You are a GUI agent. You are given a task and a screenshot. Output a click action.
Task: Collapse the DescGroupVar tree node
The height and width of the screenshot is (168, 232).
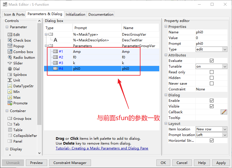pos(46,34)
